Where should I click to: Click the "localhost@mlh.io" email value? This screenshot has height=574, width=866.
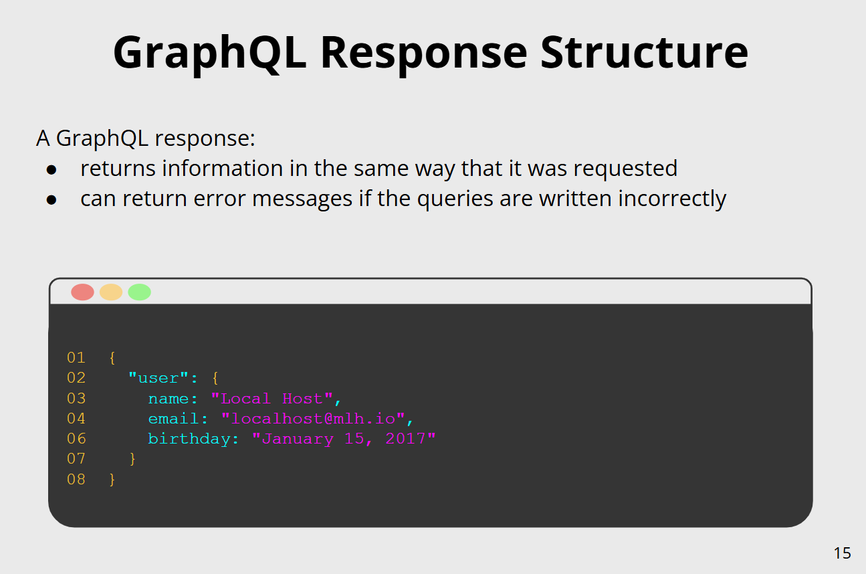pyautogui.click(x=313, y=419)
